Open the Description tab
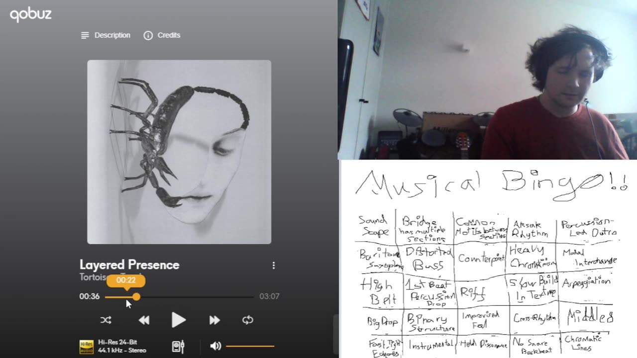 tap(106, 35)
